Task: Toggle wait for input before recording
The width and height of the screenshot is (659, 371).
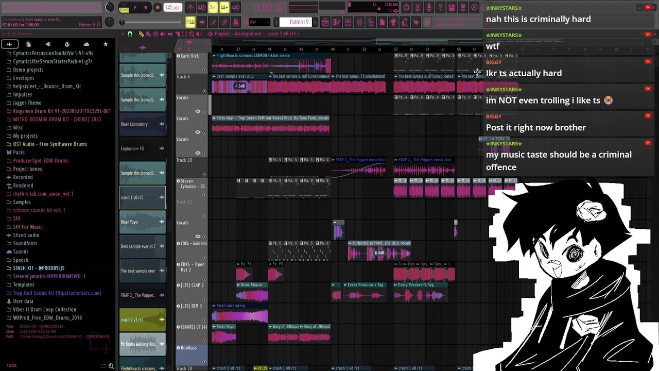Action: click(201, 8)
